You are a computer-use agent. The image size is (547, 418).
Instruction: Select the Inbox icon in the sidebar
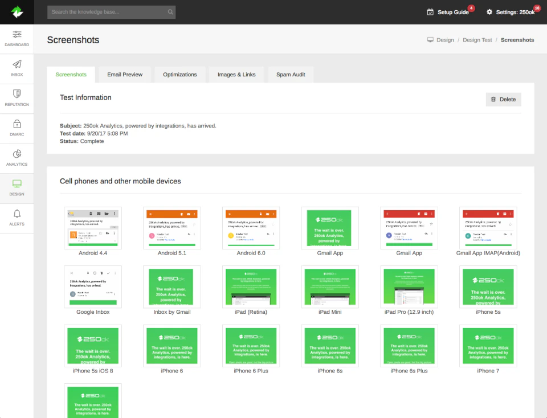click(17, 68)
